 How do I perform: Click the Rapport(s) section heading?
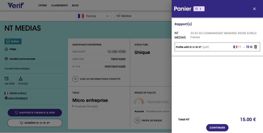[183, 24]
